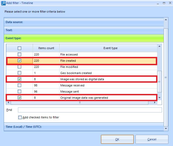Click the count 8 for Image was stored
The width and height of the screenshot is (173, 146).
pos(35,79)
